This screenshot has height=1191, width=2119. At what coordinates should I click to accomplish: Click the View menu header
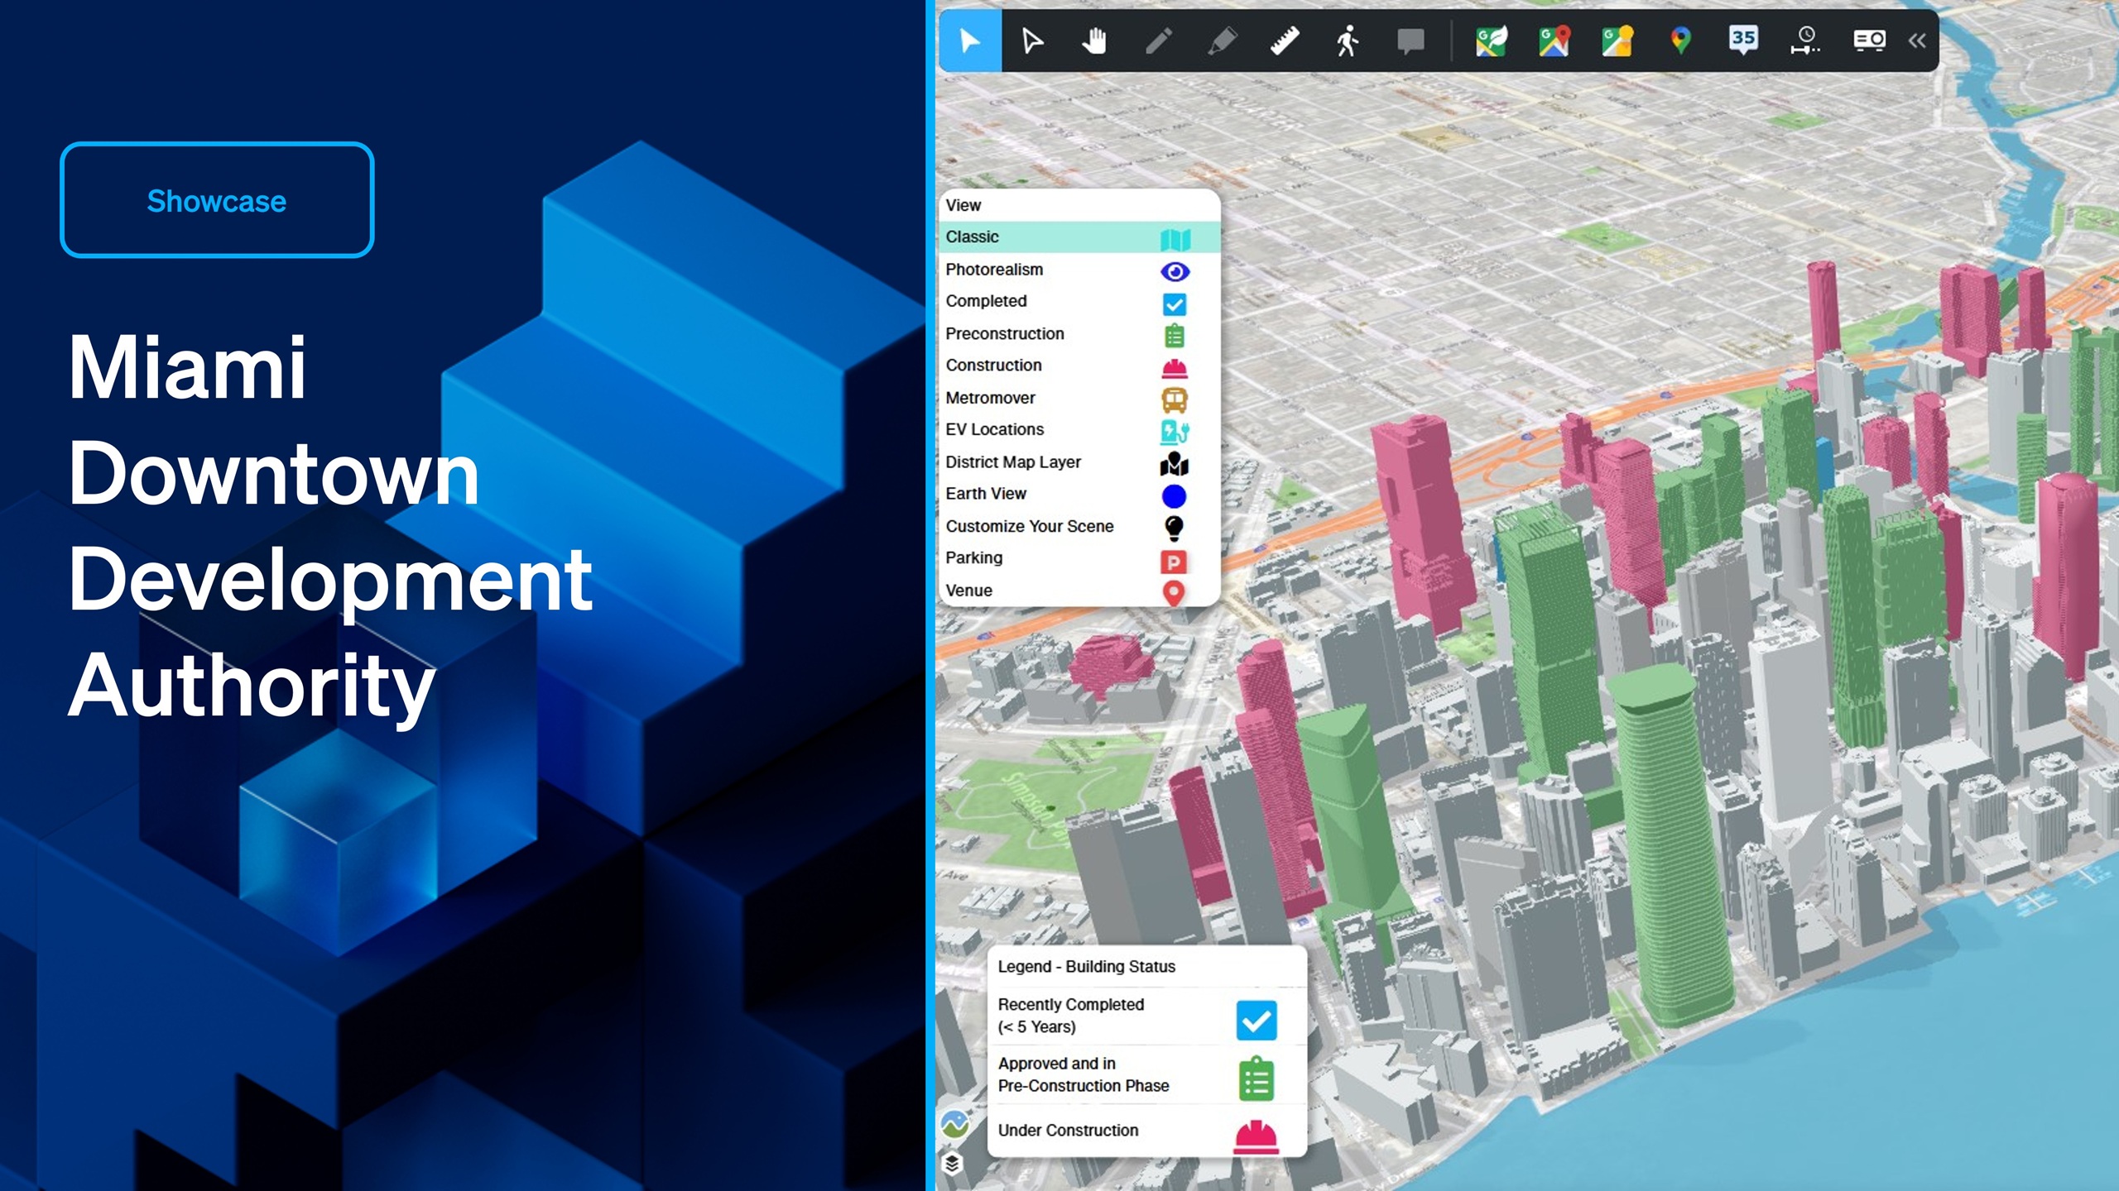point(963,205)
